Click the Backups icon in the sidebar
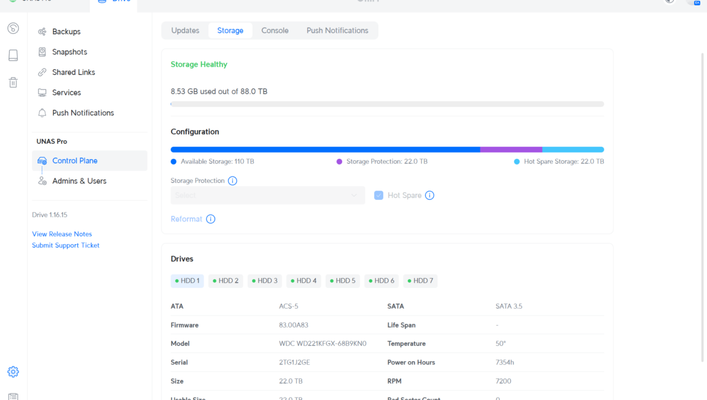707x400 pixels. point(42,31)
